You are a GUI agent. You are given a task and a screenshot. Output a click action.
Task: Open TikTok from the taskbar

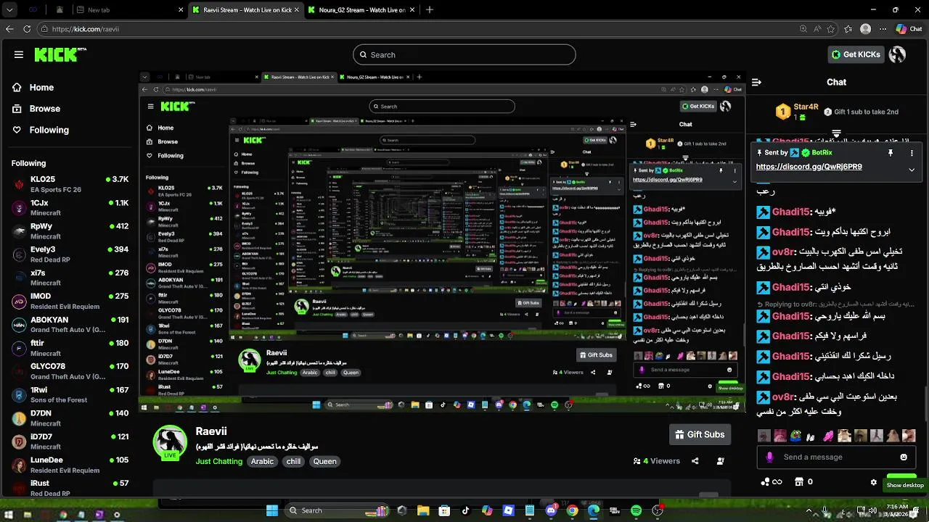click(x=466, y=510)
